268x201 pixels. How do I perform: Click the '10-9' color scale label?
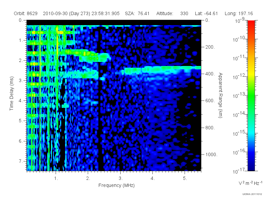coord(240,20)
